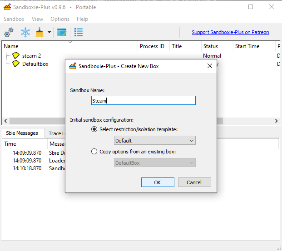The width and height of the screenshot is (282, 251).
Task: Click the Sandbox Name input field
Action: 143,100
